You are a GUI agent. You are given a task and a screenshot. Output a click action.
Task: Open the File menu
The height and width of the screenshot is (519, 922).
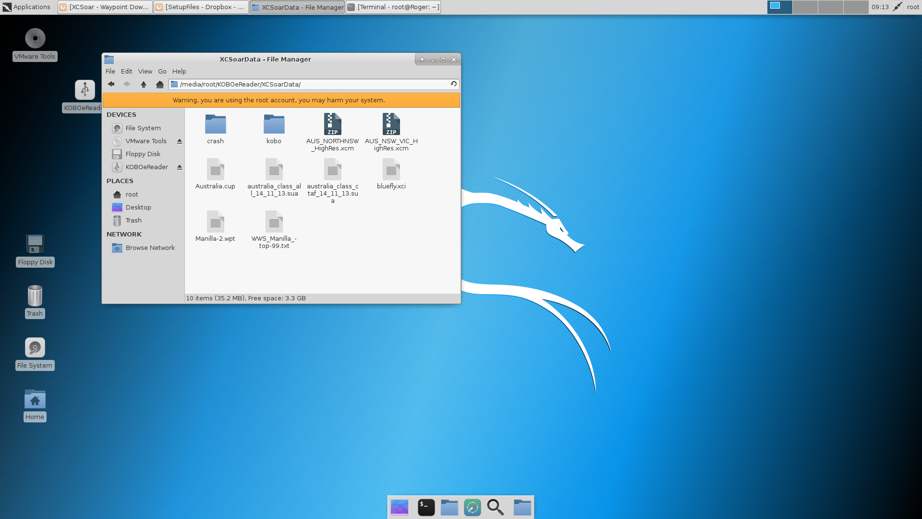(110, 71)
